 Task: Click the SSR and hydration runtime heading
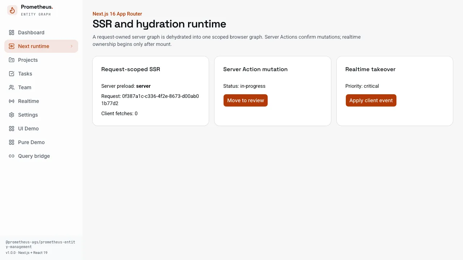click(x=159, y=24)
